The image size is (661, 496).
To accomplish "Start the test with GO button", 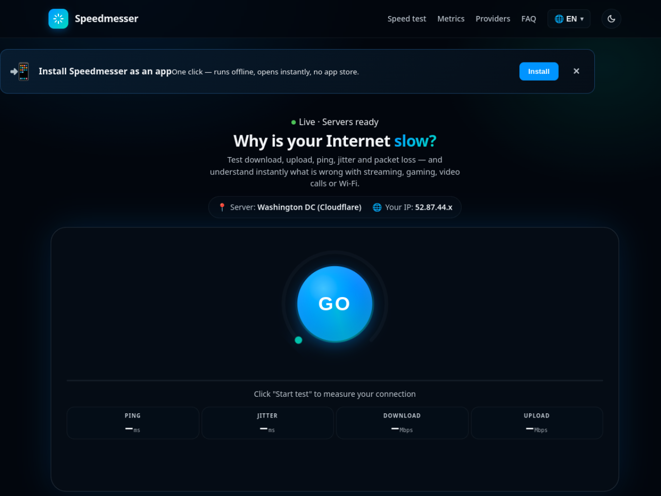I will (335, 304).
